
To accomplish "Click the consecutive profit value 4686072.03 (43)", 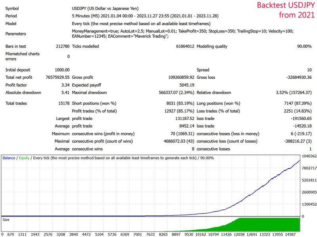I will (x=179, y=141).
